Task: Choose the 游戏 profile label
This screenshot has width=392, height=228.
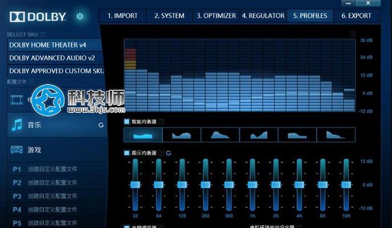Action: [x=34, y=150]
